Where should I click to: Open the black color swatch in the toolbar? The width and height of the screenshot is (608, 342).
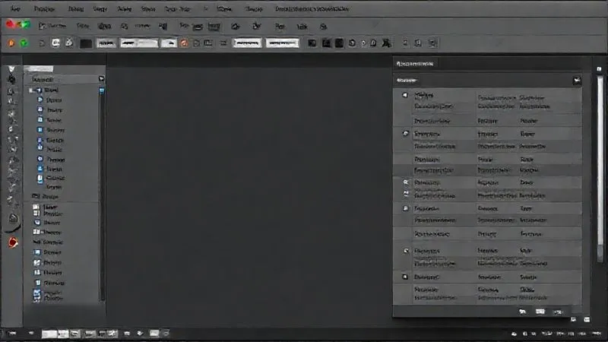tap(86, 43)
